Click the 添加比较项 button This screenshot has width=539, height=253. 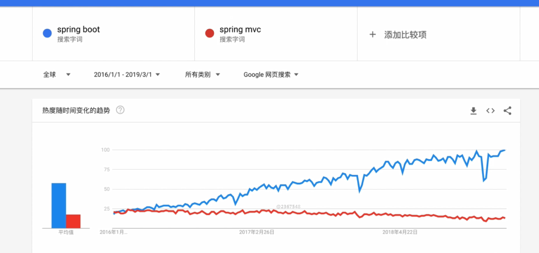[x=405, y=35]
